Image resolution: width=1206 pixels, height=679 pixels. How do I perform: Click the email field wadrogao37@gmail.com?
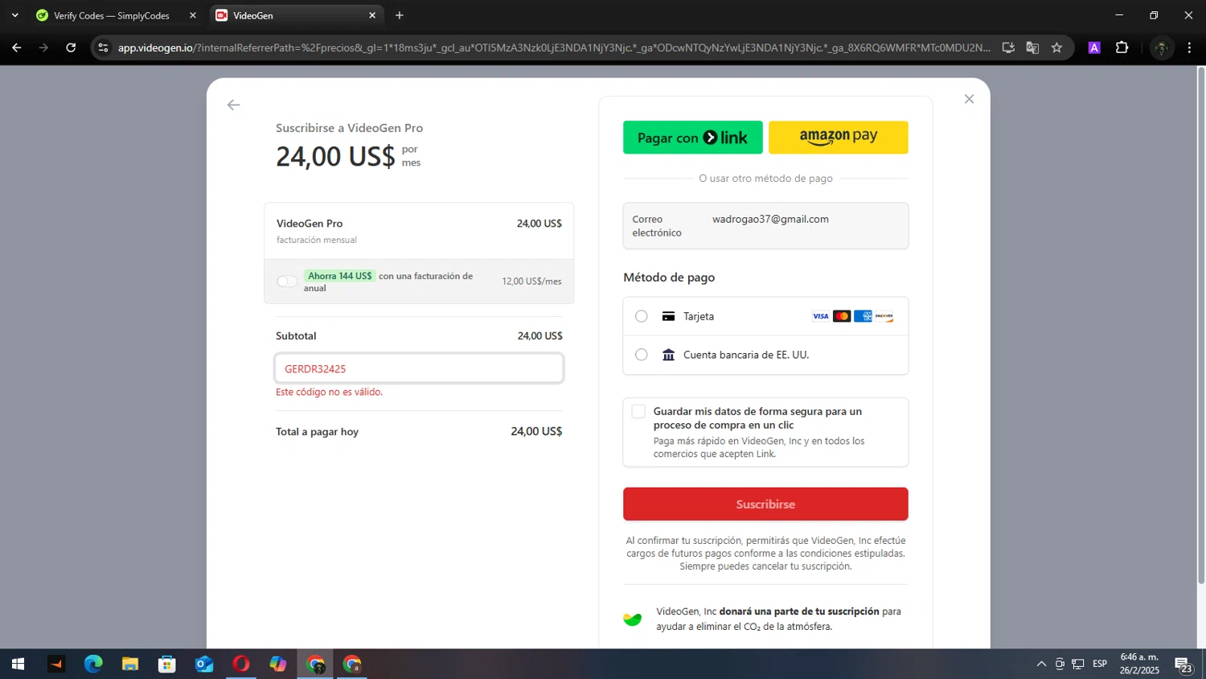[x=765, y=225]
